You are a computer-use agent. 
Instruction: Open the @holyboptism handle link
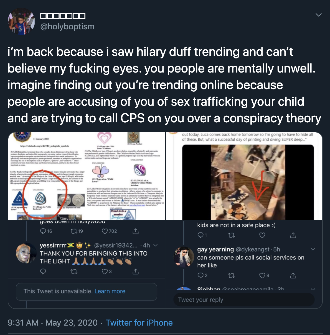point(67,27)
